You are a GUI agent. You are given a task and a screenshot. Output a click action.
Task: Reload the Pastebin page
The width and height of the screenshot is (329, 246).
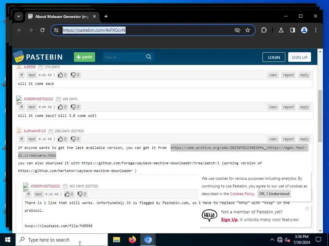tap(42, 30)
